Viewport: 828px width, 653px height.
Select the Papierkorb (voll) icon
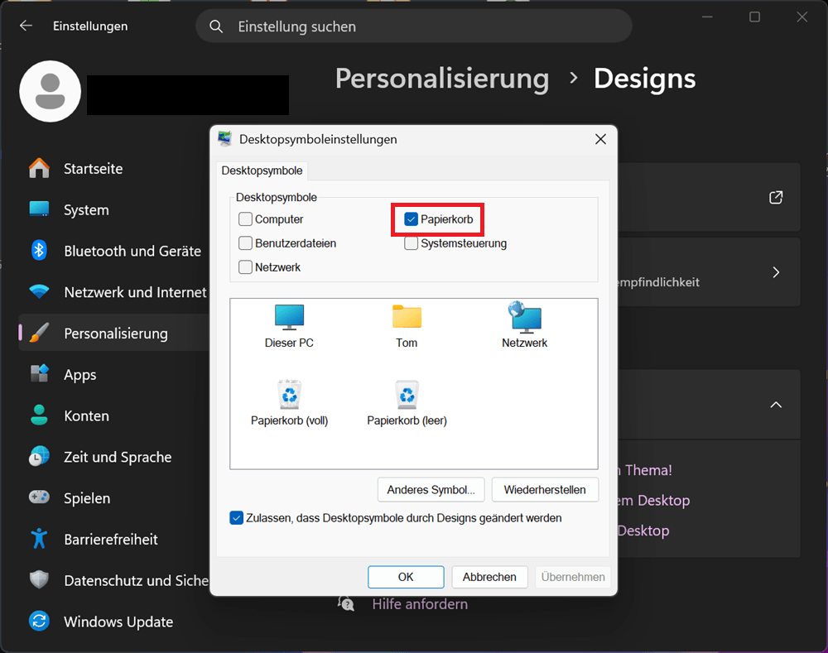tap(289, 403)
